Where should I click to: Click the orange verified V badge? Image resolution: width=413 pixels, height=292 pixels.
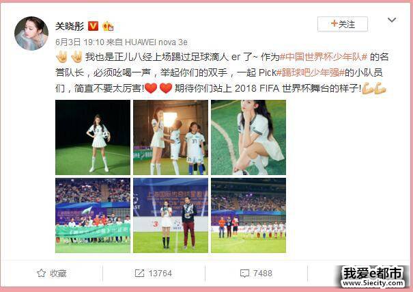point(93,26)
